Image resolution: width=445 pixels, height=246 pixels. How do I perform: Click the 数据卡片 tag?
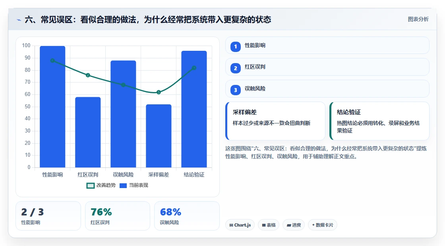click(322, 225)
